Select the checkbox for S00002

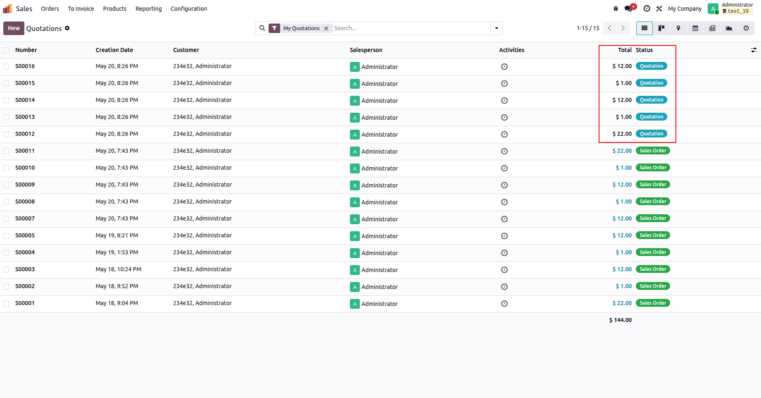pos(6,287)
